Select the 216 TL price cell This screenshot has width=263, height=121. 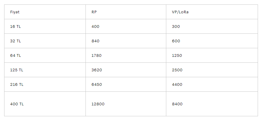[17, 85]
